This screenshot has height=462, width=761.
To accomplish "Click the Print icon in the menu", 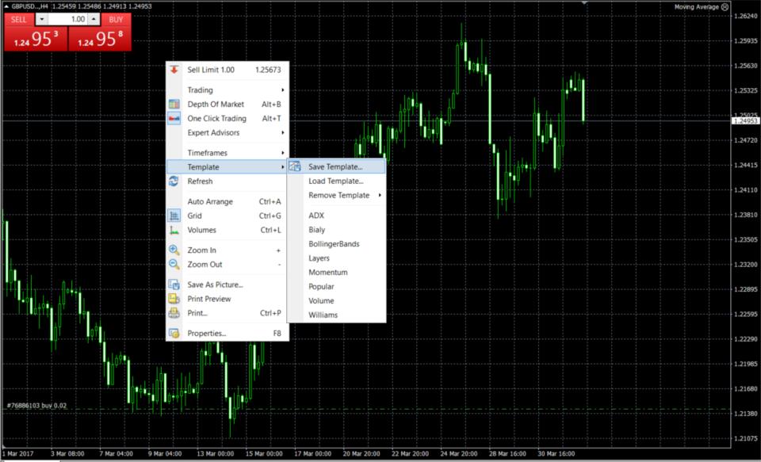I will click(173, 313).
